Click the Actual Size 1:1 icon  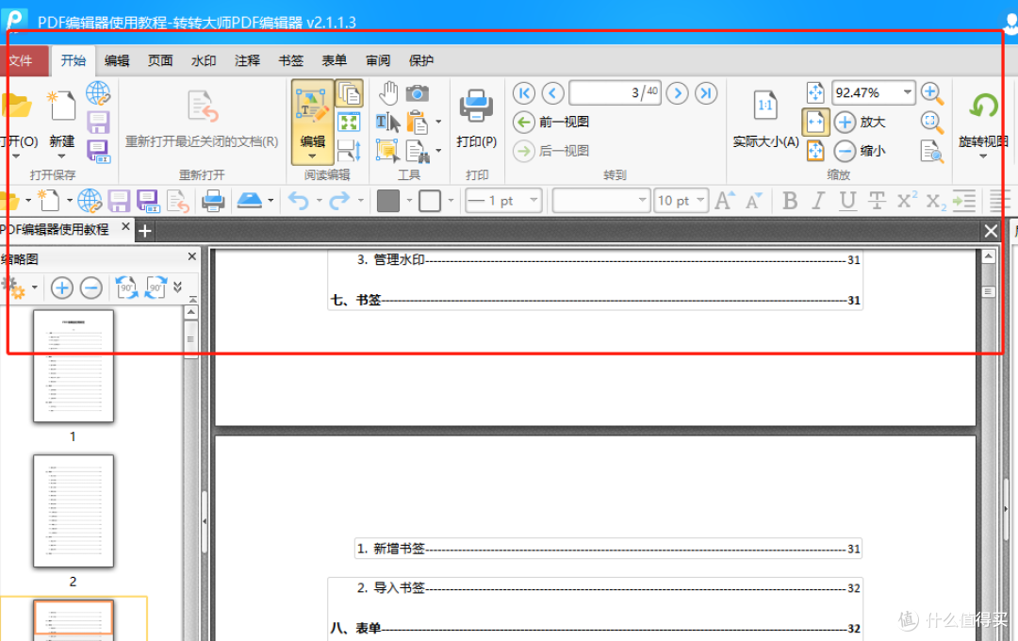[764, 106]
